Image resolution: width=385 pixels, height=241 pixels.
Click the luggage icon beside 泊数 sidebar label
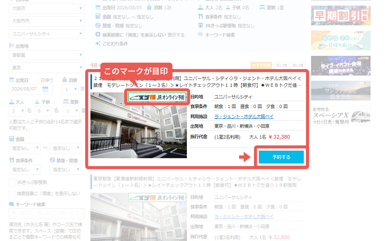point(65,80)
